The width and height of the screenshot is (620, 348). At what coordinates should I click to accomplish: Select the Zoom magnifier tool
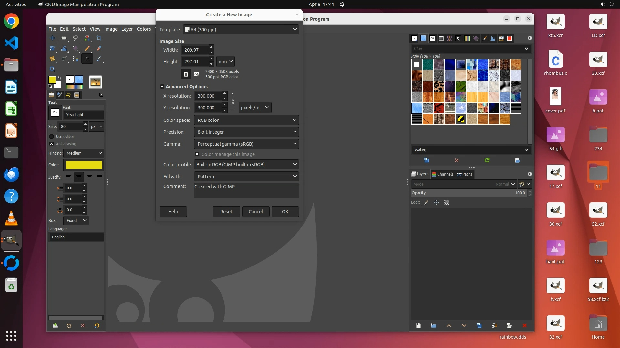[52, 69]
